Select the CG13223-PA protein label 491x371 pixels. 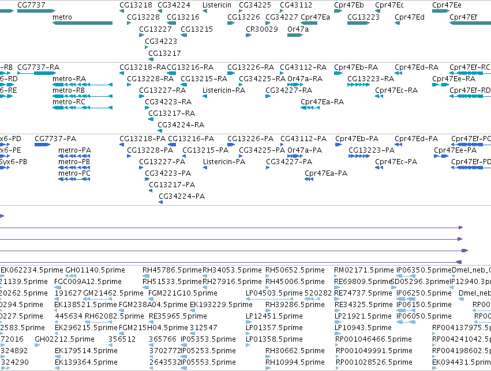coord(372,150)
